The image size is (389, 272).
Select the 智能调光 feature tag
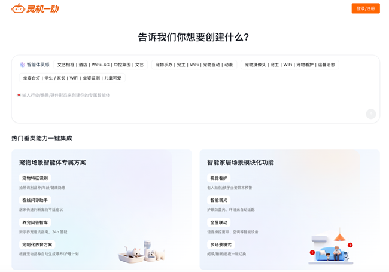point(218,200)
